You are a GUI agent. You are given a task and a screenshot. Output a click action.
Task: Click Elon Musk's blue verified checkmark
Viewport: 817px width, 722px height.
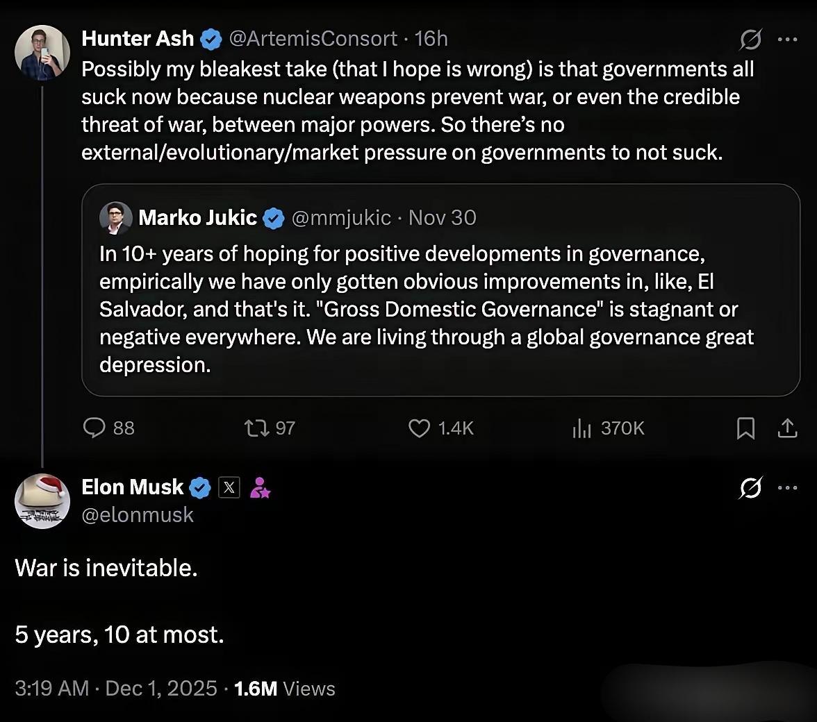click(200, 488)
